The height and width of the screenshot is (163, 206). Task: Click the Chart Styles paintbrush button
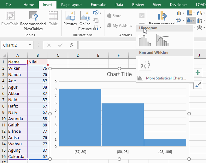point(198,84)
